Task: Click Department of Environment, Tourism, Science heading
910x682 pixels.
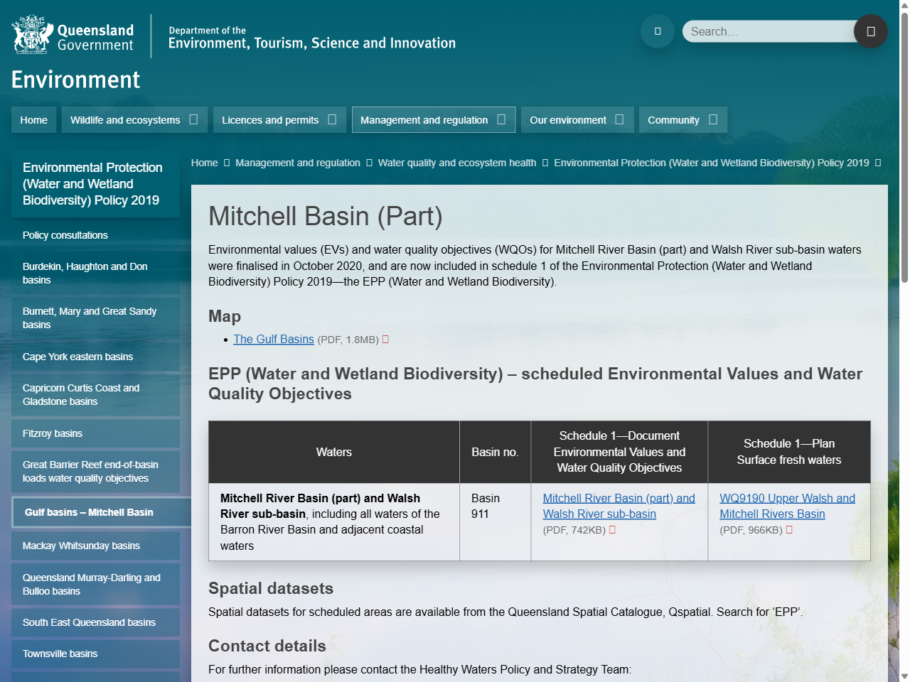Action: 312,38
